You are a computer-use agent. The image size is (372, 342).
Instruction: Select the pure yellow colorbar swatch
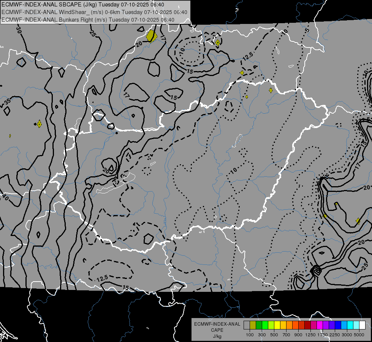tap(277, 325)
